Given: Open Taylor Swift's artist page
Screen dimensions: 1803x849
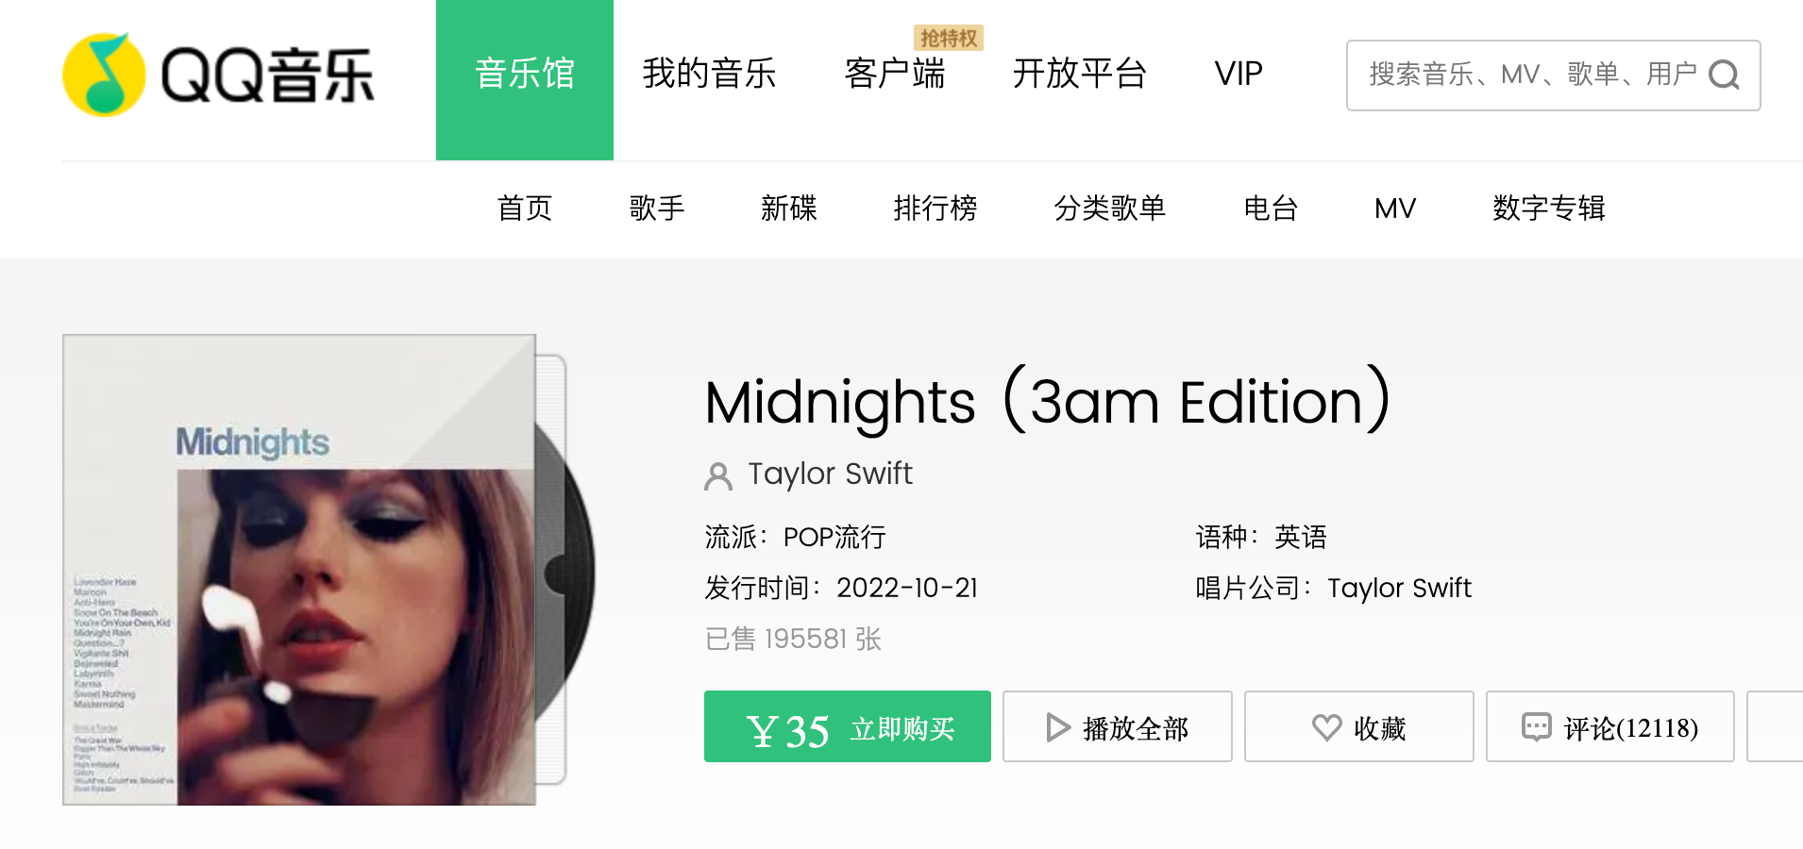Looking at the screenshot, I should [x=830, y=474].
